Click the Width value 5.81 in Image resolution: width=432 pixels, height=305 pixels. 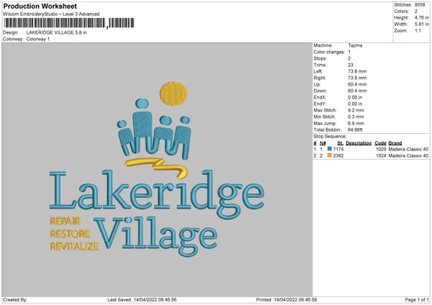point(421,24)
